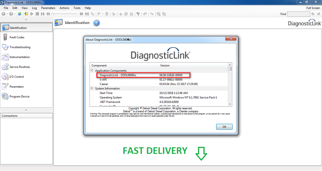Select the DiagnosticLink - DDDL0806lic row
Viewport: 322px width, 171px height.
coord(159,75)
